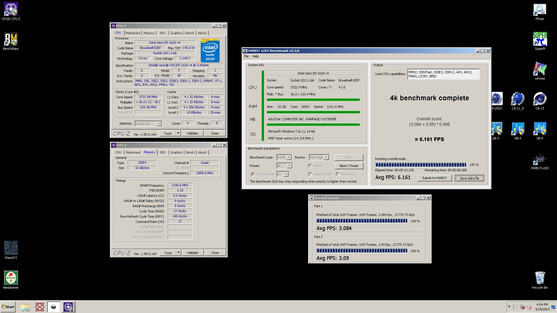Open CPU tab in bottom CPU-Z
557x313 pixels.
click(118, 152)
